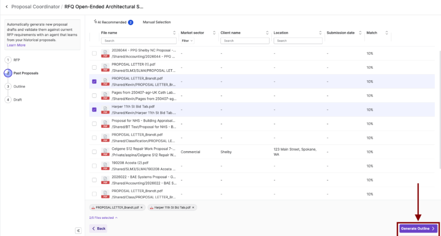Screen dimensions: 441x236
Task: Remove PROPOSAL LETTER_Brandt.pdf chip
Action: [x=141, y=208]
